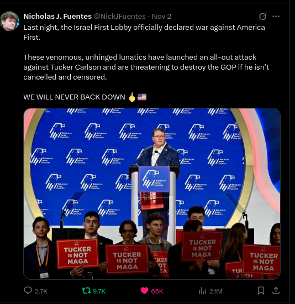
Task: Click the 9.7K reposts count
Action: click(x=99, y=291)
